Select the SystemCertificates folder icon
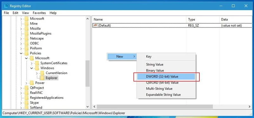 (x=37, y=63)
